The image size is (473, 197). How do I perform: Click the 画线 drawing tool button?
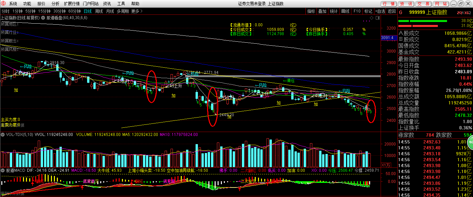345,11
